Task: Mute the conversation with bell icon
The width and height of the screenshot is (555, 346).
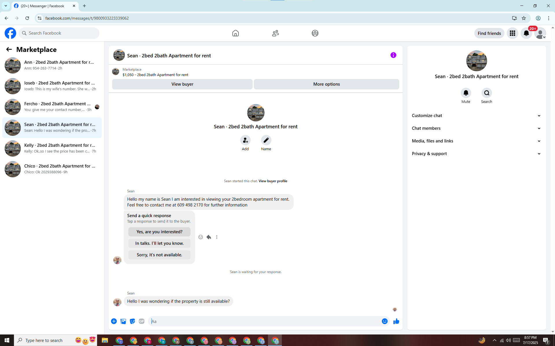Action: pyautogui.click(x=466, y=93)
